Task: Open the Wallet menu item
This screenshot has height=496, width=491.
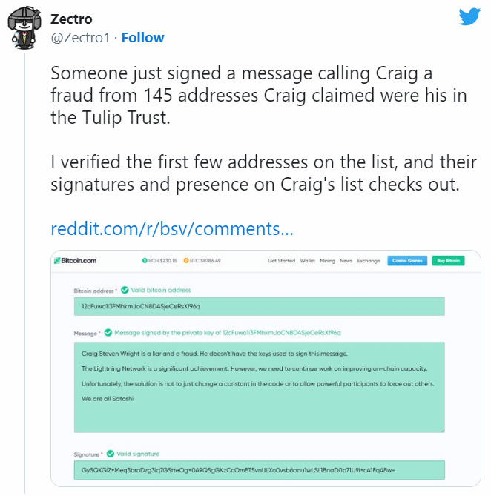Action: [307, 261]
